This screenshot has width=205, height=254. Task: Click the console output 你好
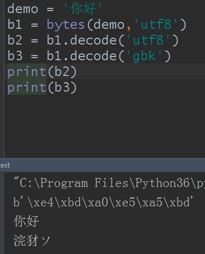coord(26,221)
